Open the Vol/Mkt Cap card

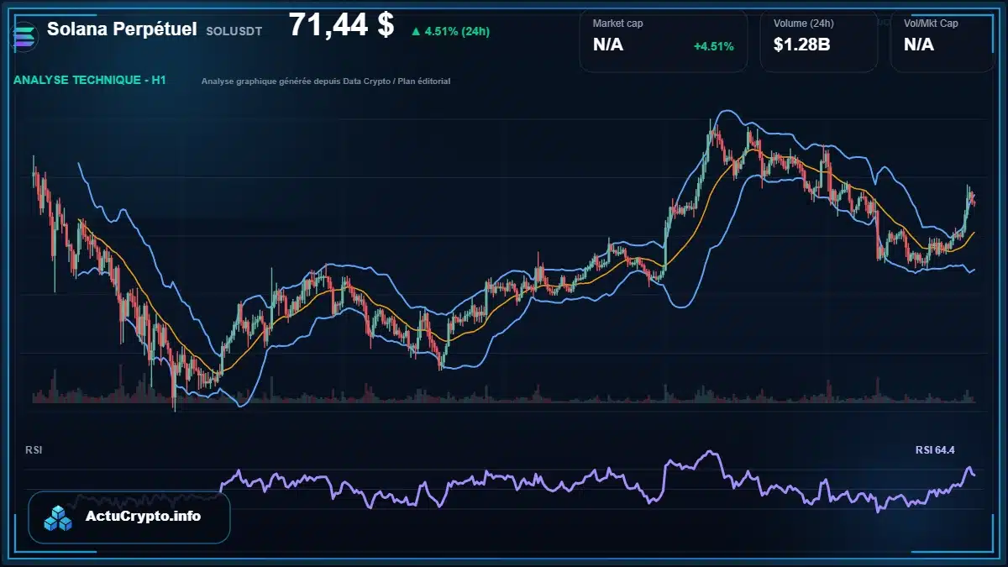(x=942, y=40)
